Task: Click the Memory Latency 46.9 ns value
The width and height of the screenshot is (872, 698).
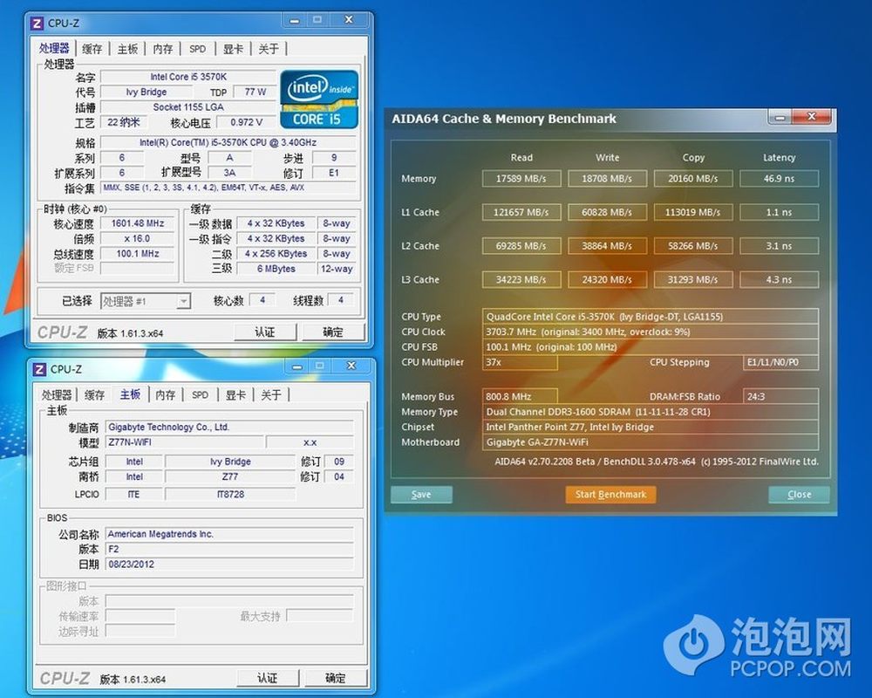Action: coord(779,179)
